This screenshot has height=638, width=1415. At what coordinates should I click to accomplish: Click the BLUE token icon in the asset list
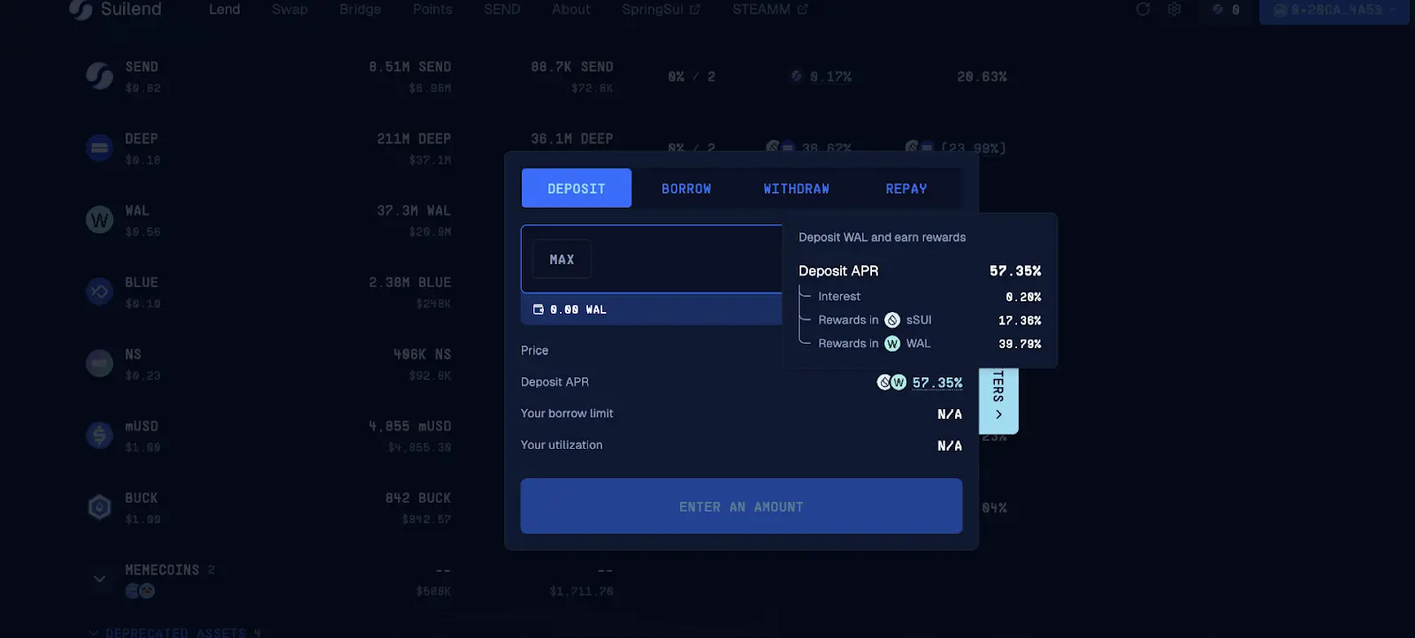pos(99,291)
